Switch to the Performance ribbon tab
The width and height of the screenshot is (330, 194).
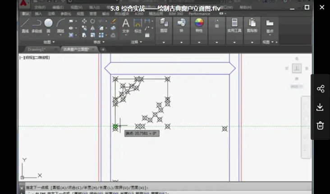[199, 14]
